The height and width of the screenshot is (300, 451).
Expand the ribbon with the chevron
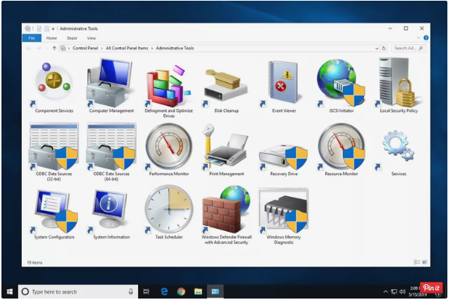coord(418,38)
